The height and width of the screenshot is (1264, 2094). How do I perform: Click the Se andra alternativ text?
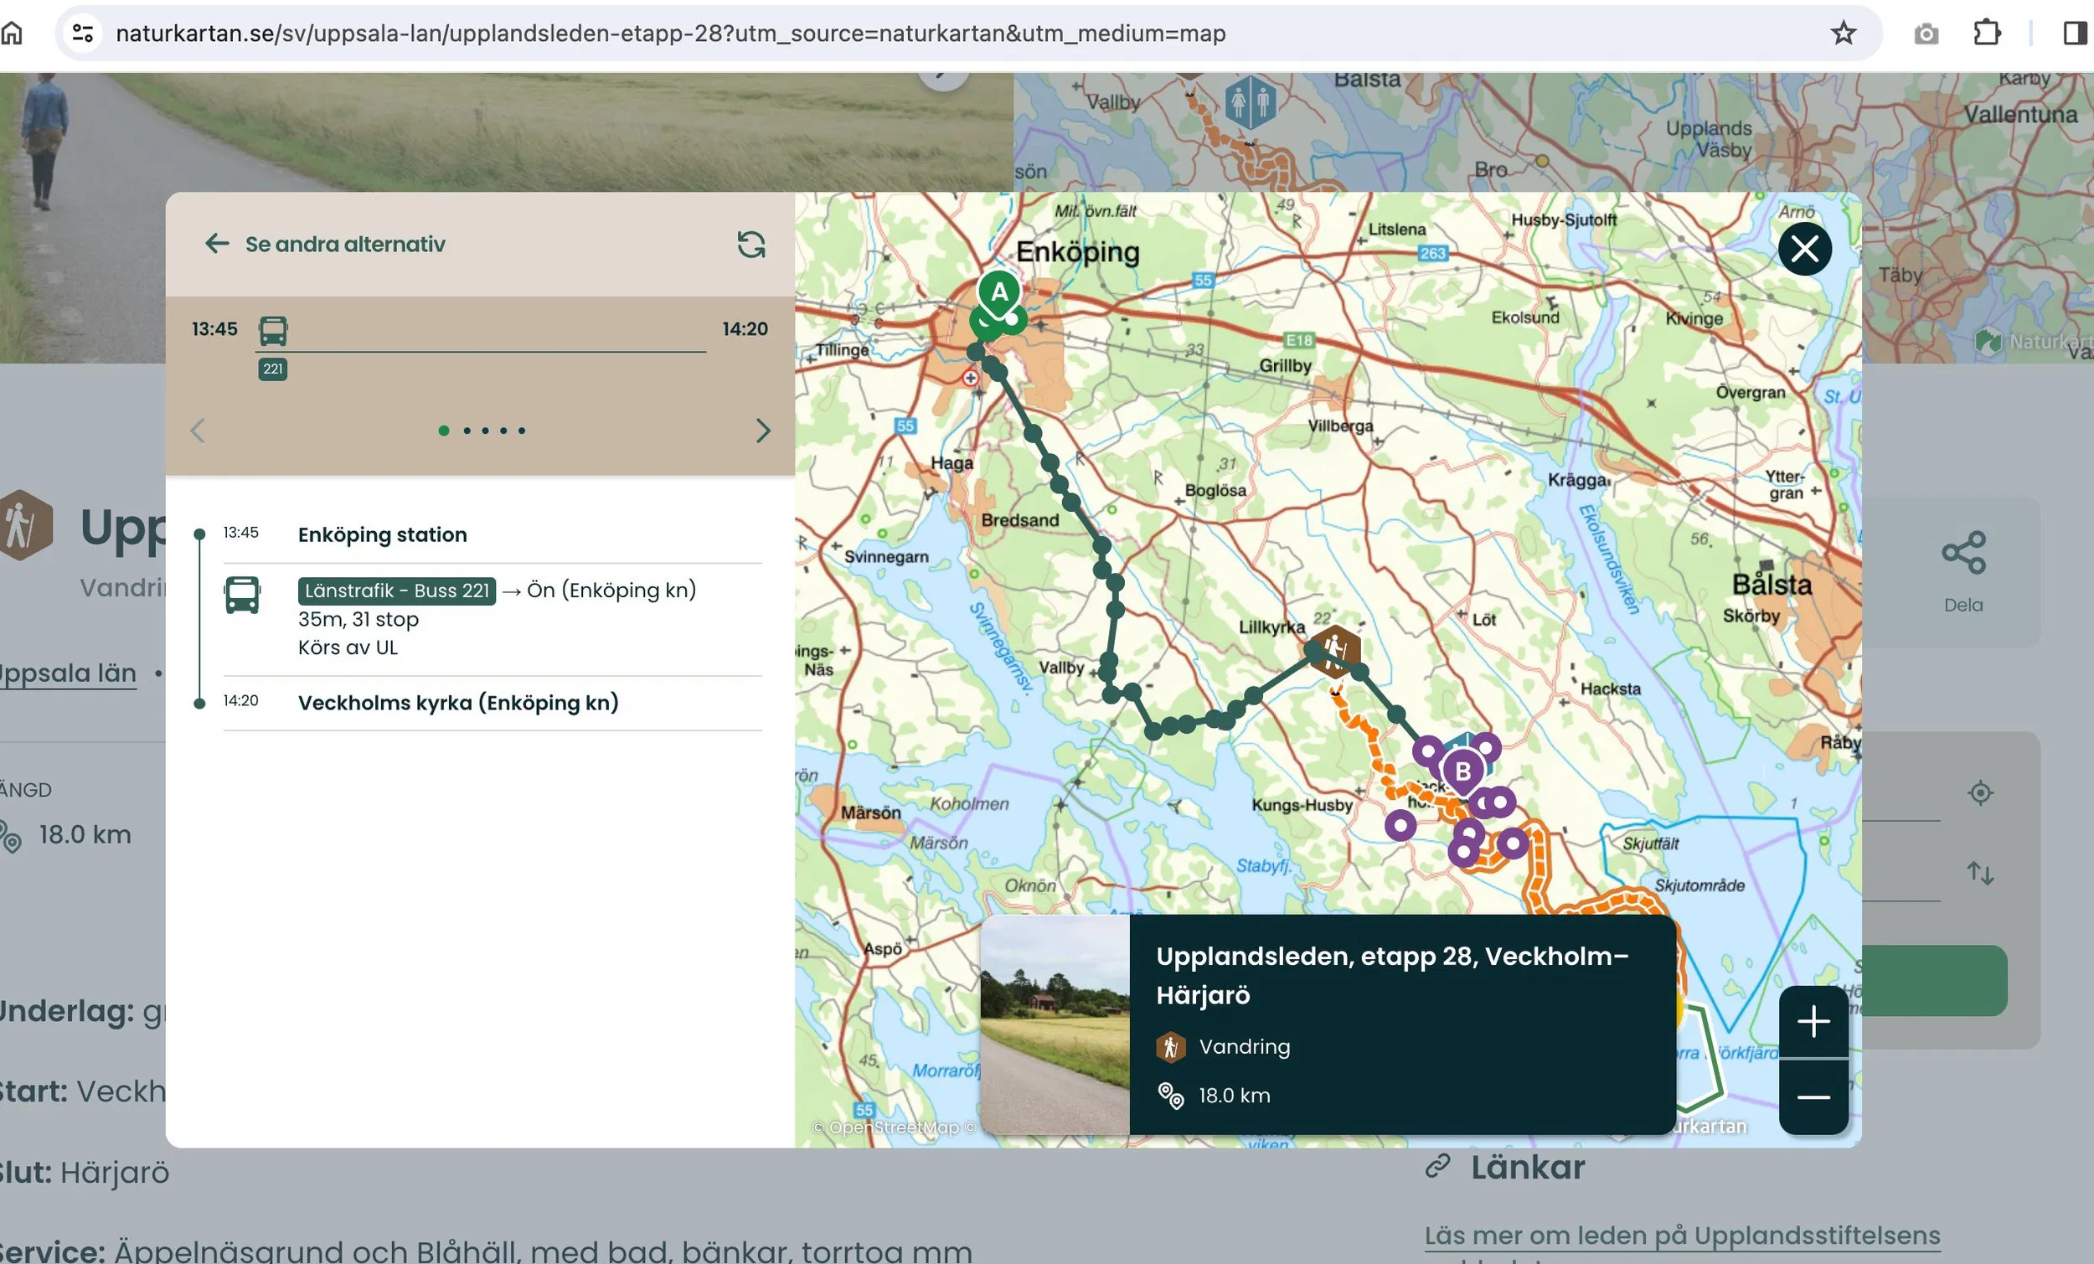345,244
